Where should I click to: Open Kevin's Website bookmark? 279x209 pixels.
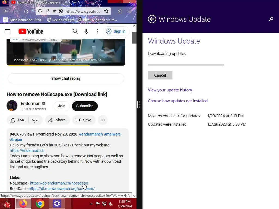61,20
